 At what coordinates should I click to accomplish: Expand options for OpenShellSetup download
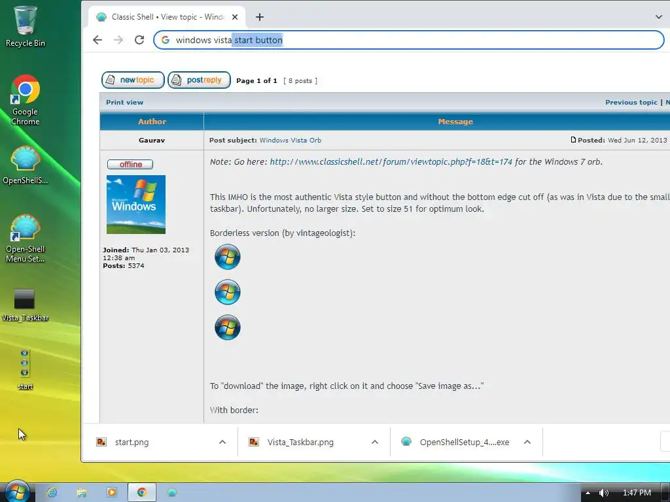[527, 443]
